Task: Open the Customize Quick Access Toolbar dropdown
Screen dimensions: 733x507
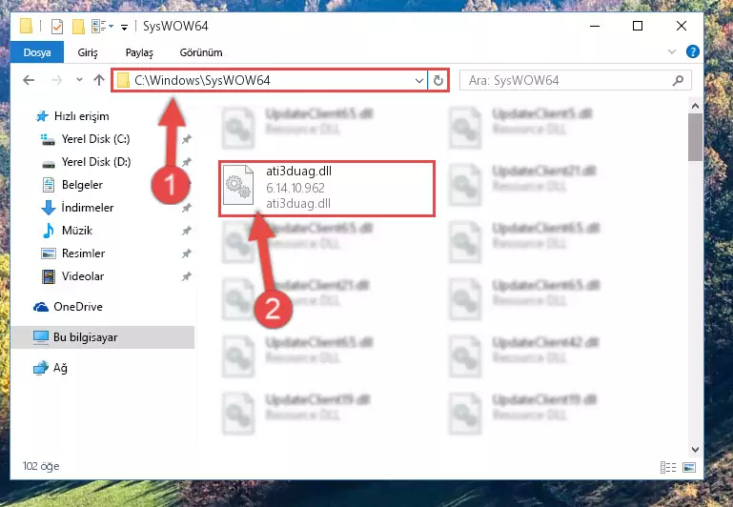Action: 124,27
